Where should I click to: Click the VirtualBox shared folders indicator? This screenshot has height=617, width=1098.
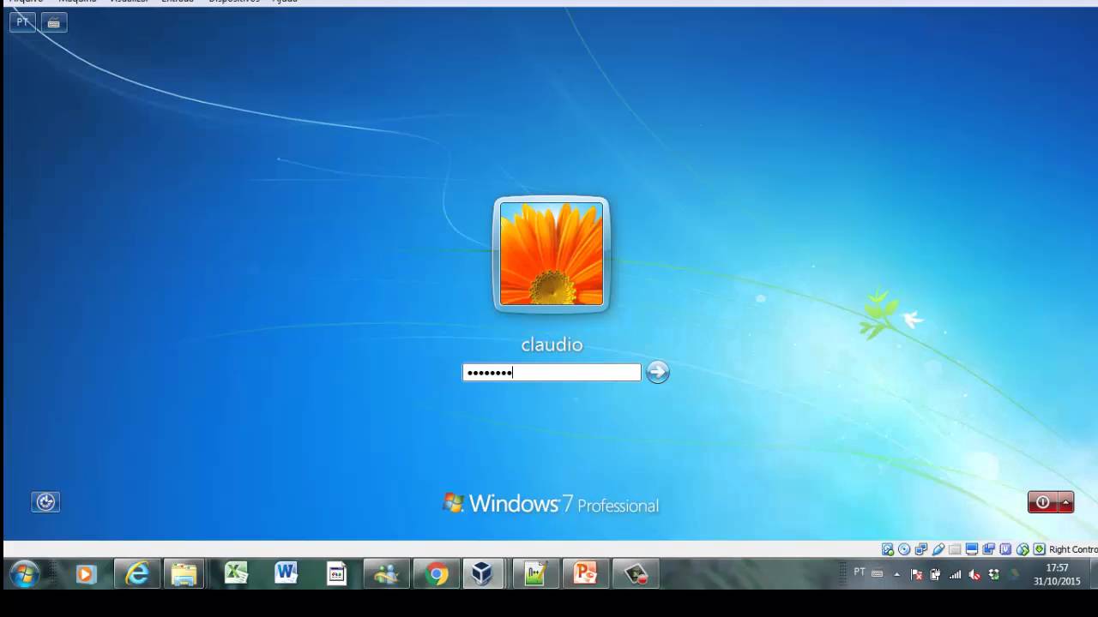pos(955,549)
